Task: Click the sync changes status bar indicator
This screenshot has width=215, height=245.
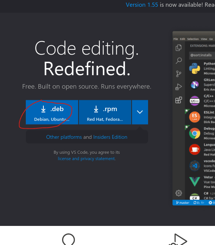Action: (199, 203)
